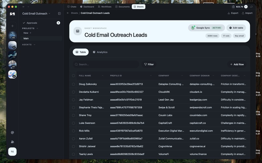Click the Add Row button
The height and width of the screenshot is (163, 262).
(237, 64)
